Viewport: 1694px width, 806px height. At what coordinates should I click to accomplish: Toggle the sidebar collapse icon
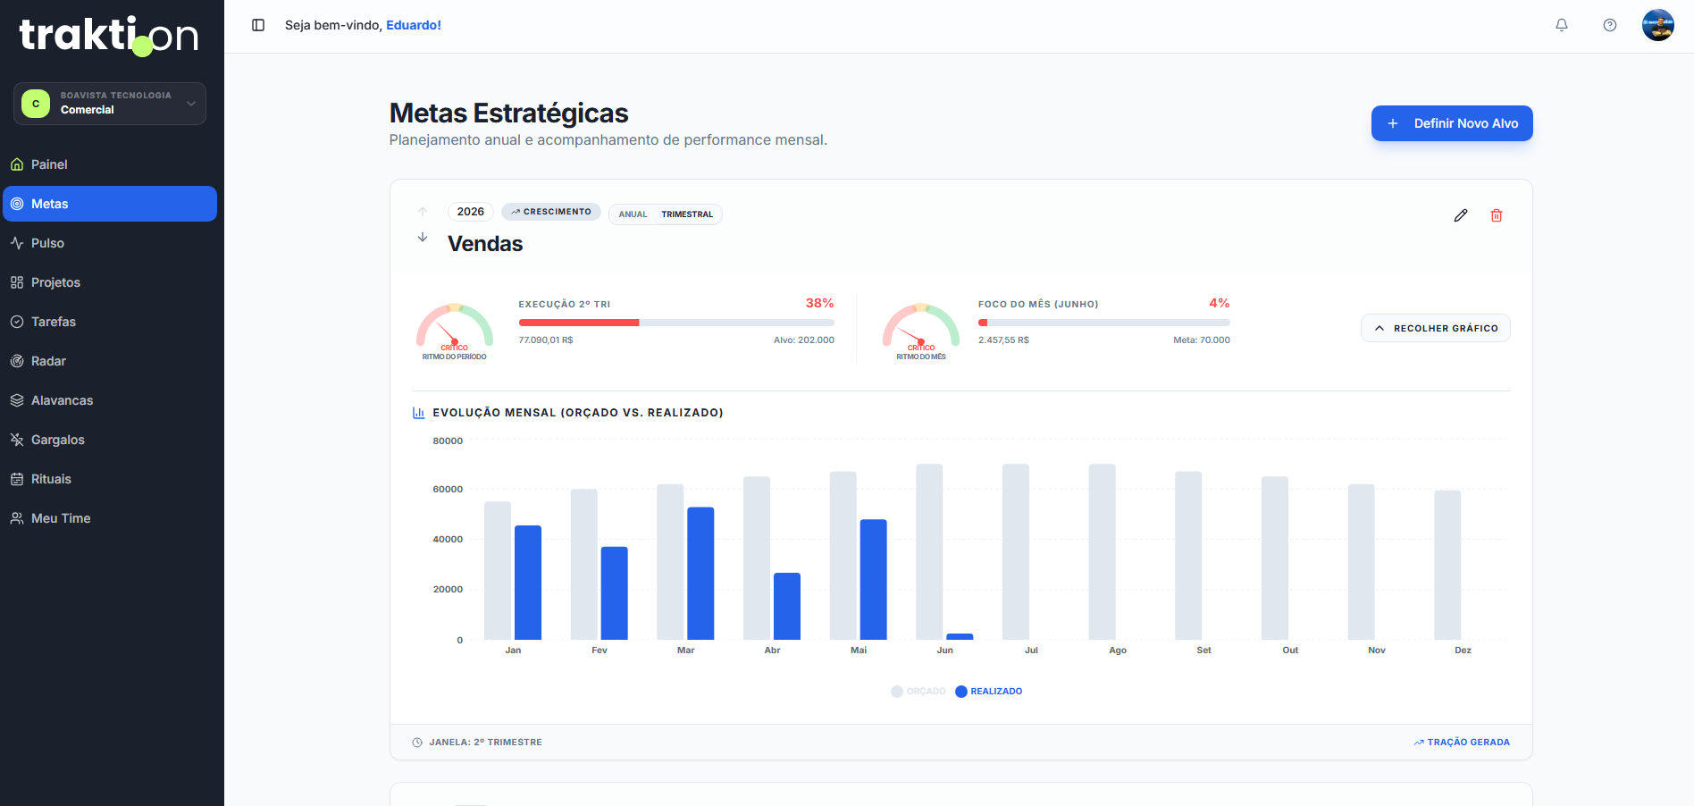[258, 25]
